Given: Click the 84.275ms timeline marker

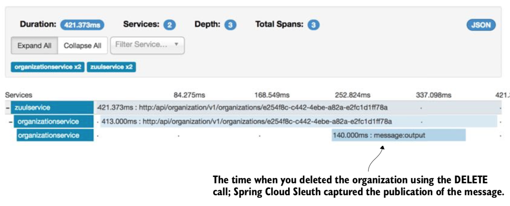Looking at the screenshot, I should (189, 95).
